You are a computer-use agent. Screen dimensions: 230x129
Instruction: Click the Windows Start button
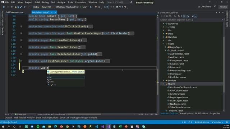click(x=3, y=126)
